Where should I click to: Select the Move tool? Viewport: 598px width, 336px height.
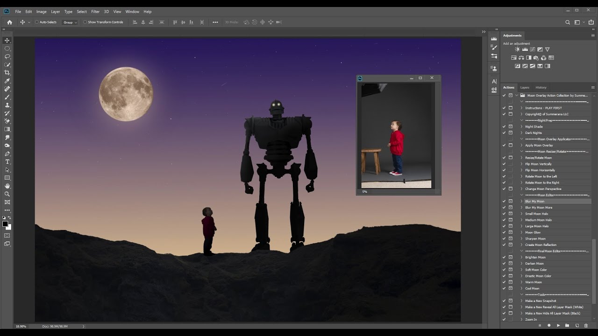7,41
